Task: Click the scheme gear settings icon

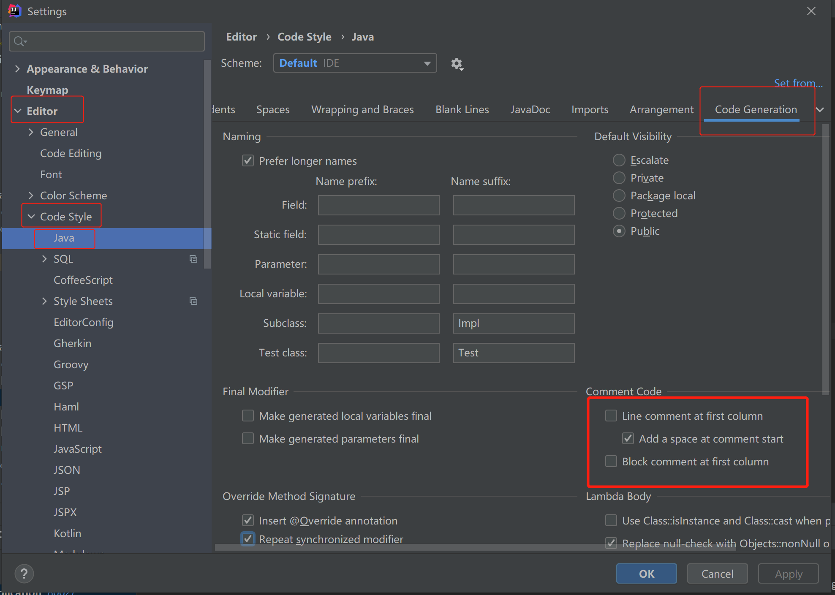Action: pos(457,64)
